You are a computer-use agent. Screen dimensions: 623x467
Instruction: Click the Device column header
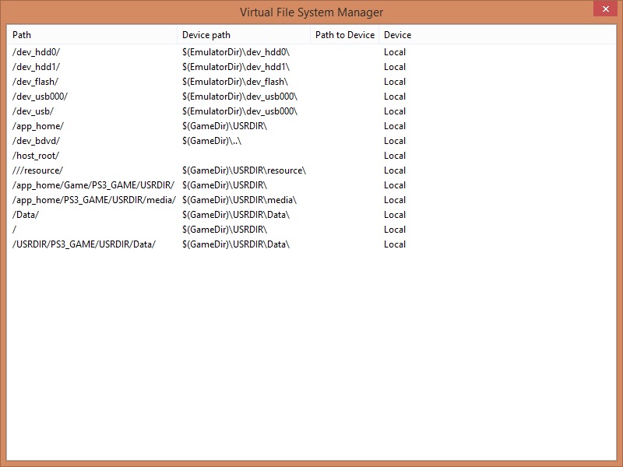pos(397,35)
